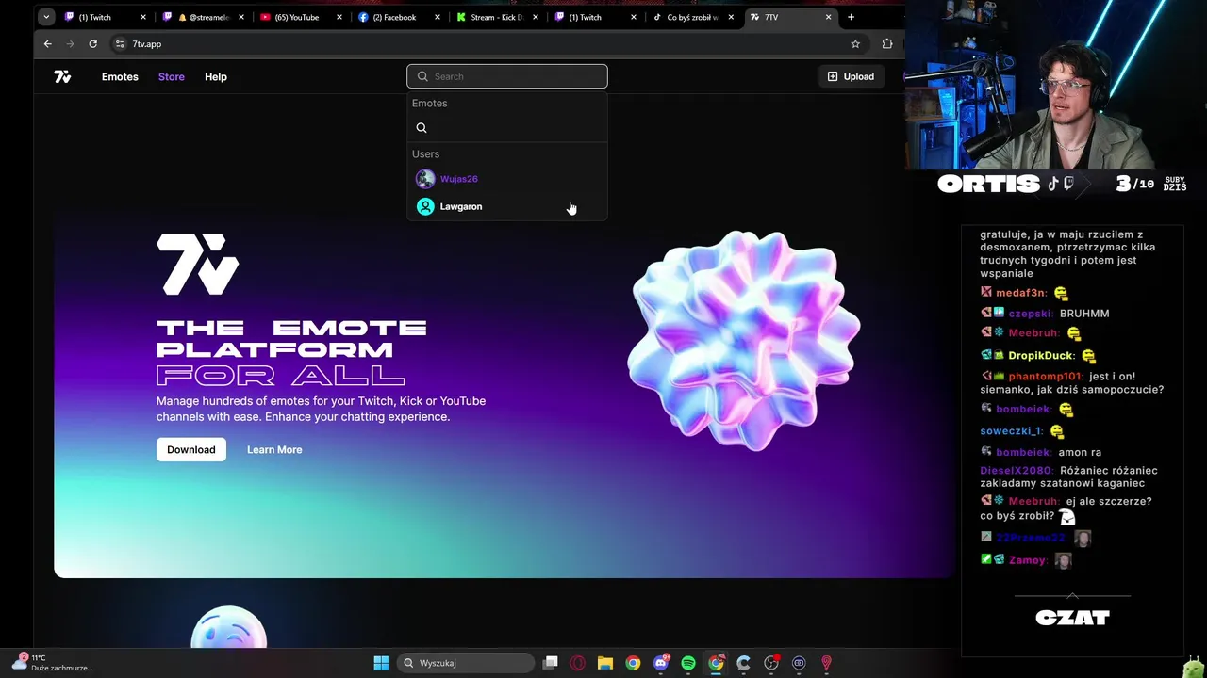Open Spotify from the taskbar
This screenshot has width=1207, height=678.
688,663
